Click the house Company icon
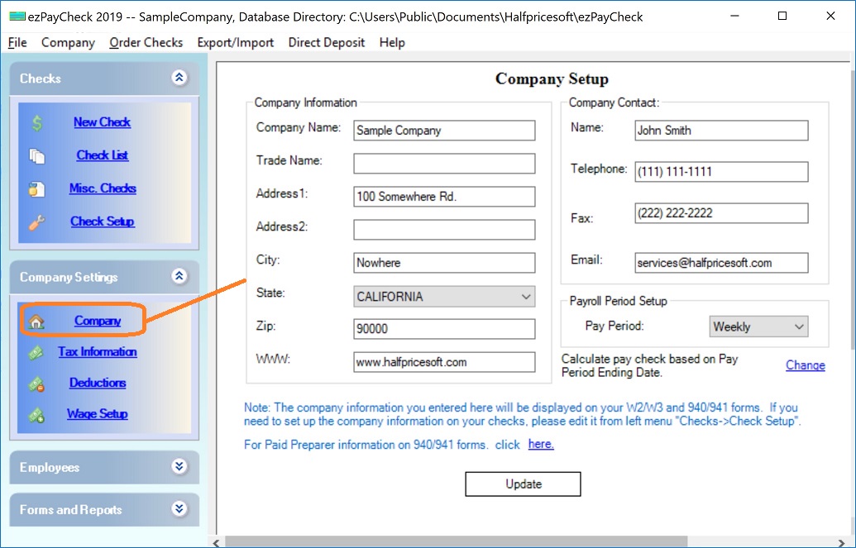856x548 pixels. 36,322
